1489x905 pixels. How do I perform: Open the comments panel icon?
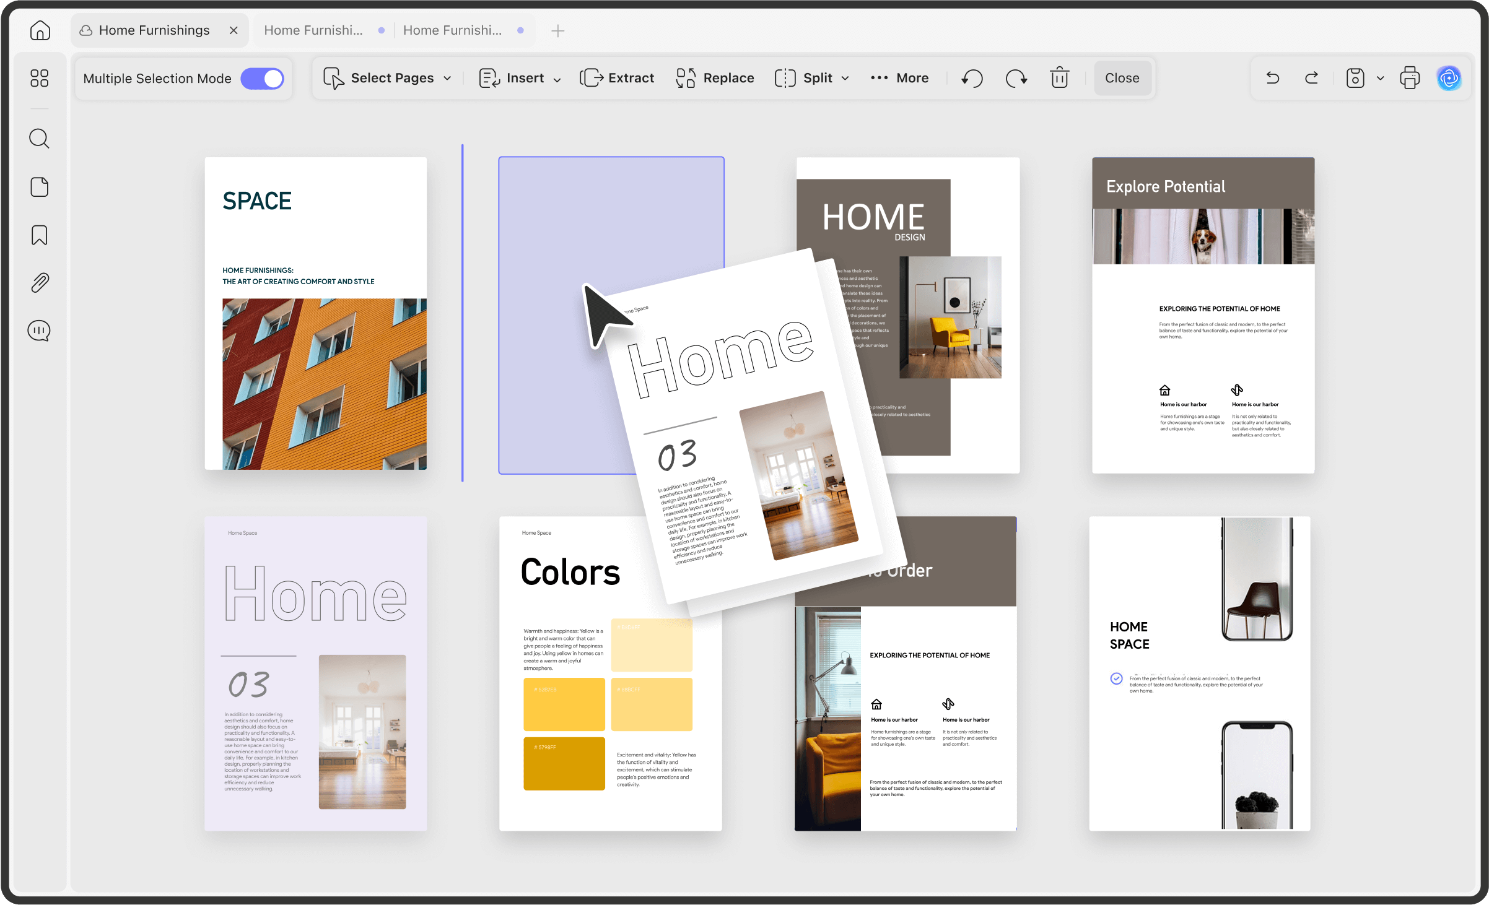point(39,331)
